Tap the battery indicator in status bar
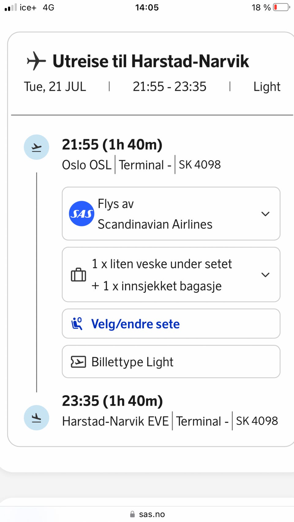This screenshot has height=522, width=294. (x=281, y=7)
